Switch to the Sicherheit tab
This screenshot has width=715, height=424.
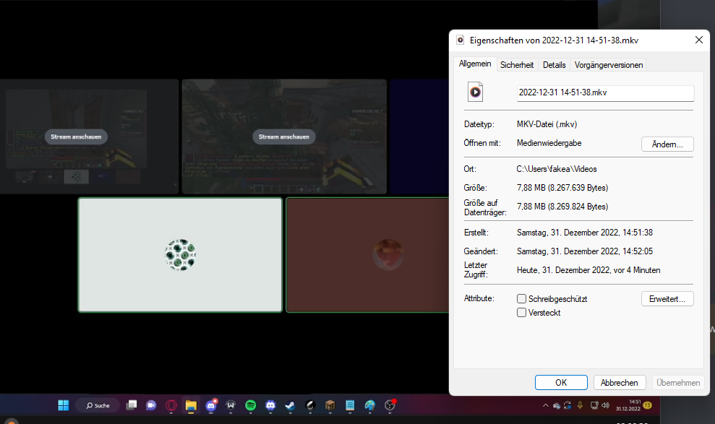click(517, 65)
